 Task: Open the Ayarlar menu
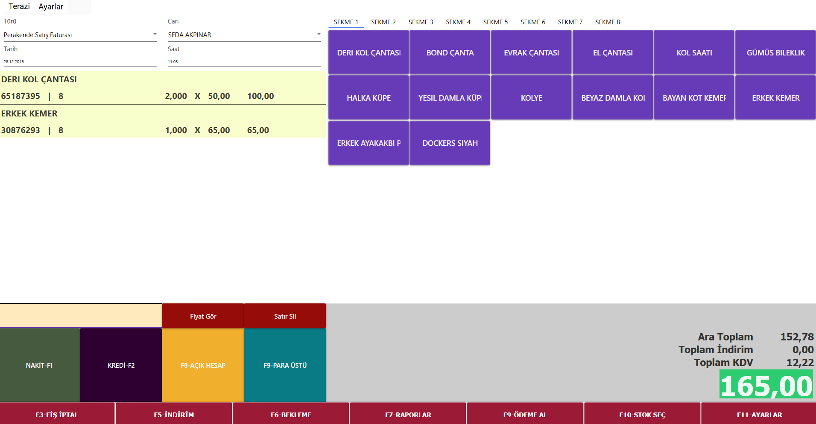click(x=51, y=7)
